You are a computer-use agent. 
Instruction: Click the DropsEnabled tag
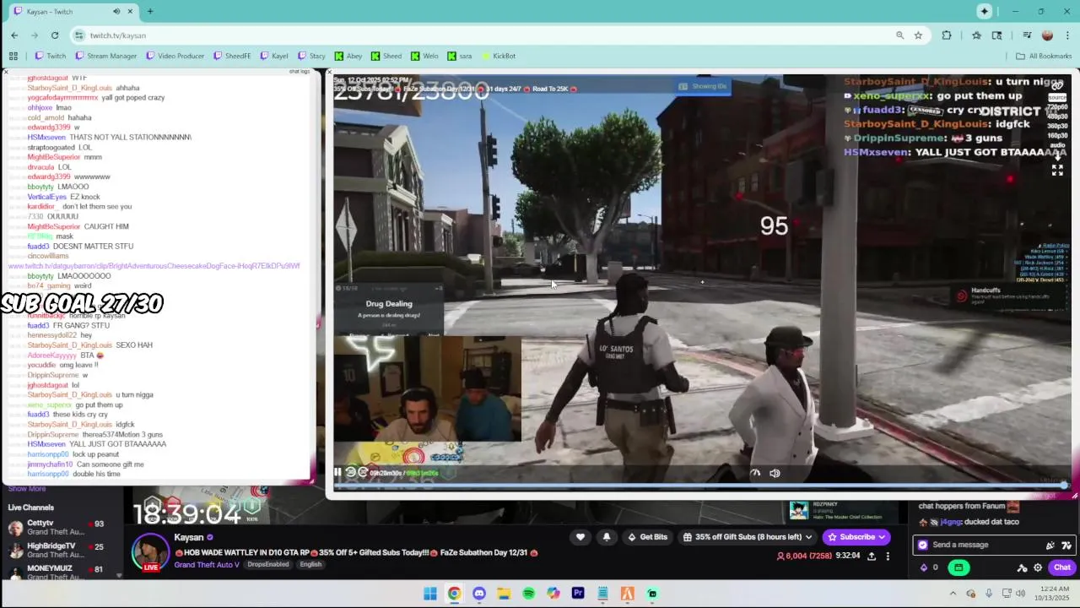pyautogui.click(x=267, y=564)
